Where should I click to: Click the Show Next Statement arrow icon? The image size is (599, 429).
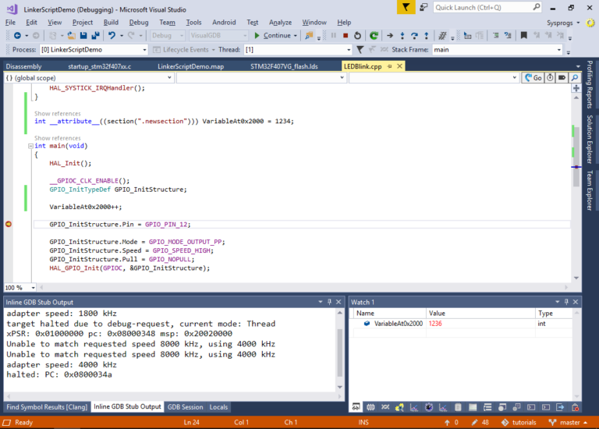coord(389,36)
